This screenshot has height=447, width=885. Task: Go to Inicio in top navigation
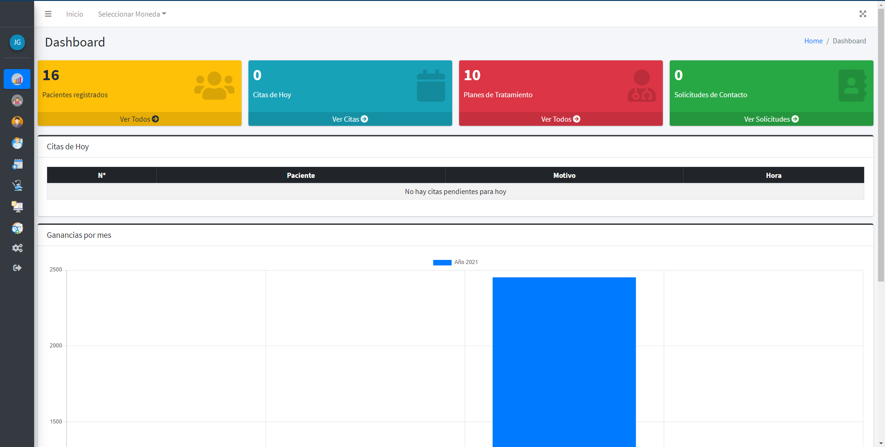tap(74, 14)
